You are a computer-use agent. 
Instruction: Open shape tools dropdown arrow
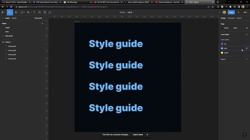[24, 12]
